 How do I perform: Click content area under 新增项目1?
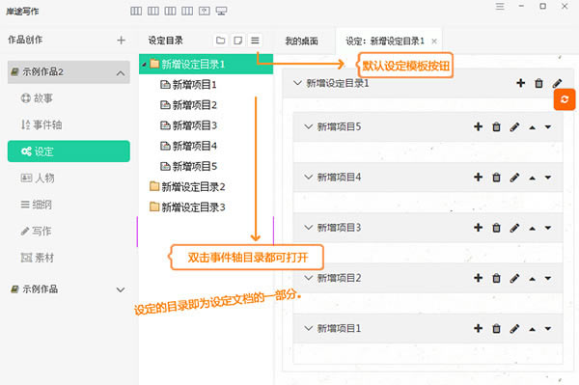click(x=427, y=353)
